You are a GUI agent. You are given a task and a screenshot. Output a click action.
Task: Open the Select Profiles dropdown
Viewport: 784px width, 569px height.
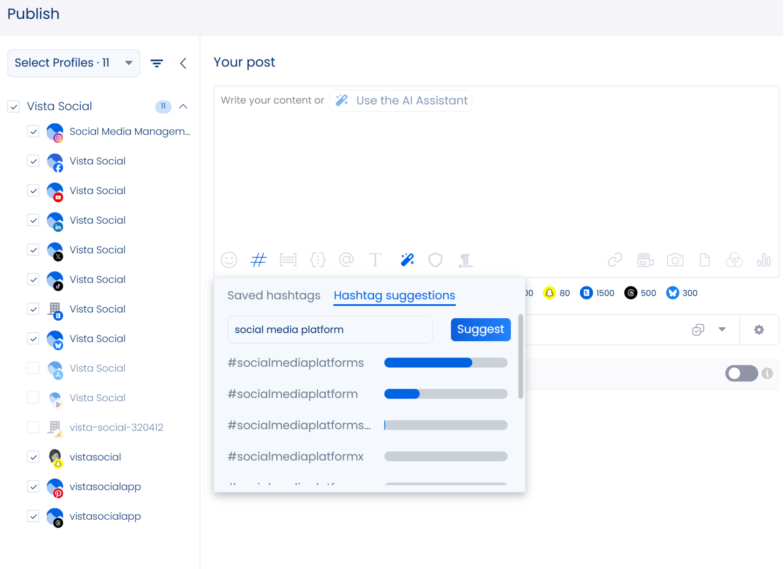tap(73, 63)
